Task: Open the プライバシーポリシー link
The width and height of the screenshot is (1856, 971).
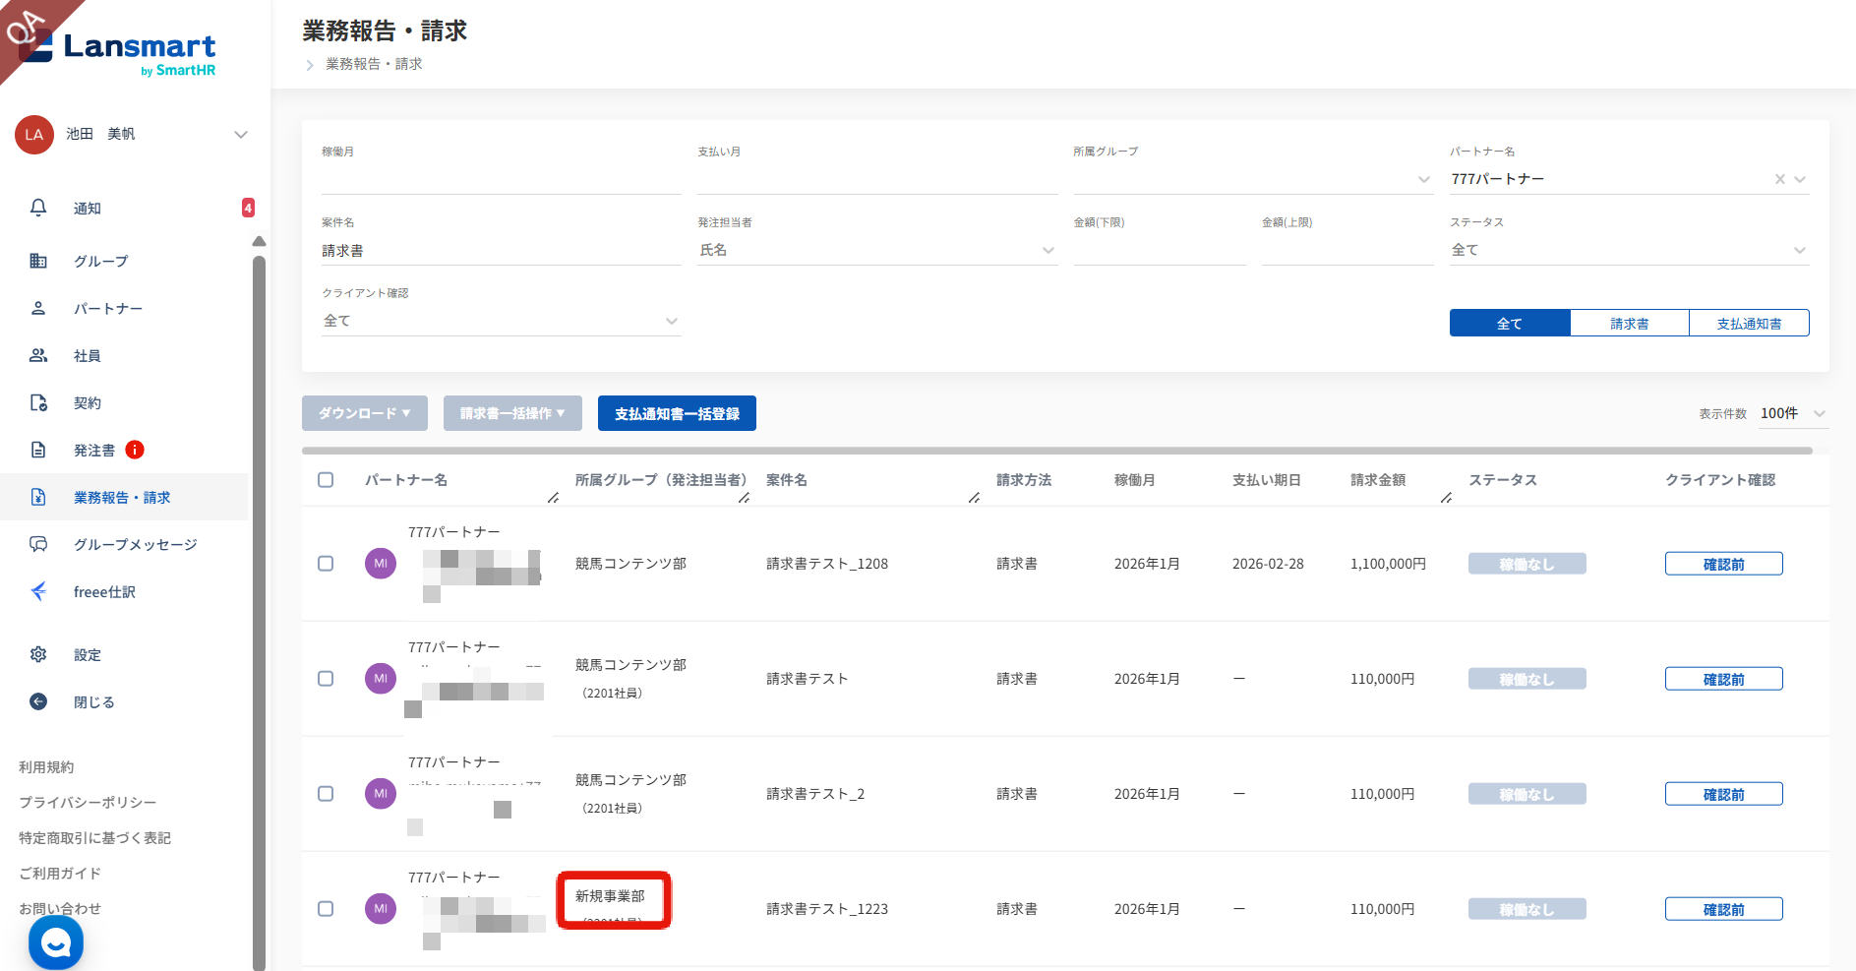Action: point(88,803)
